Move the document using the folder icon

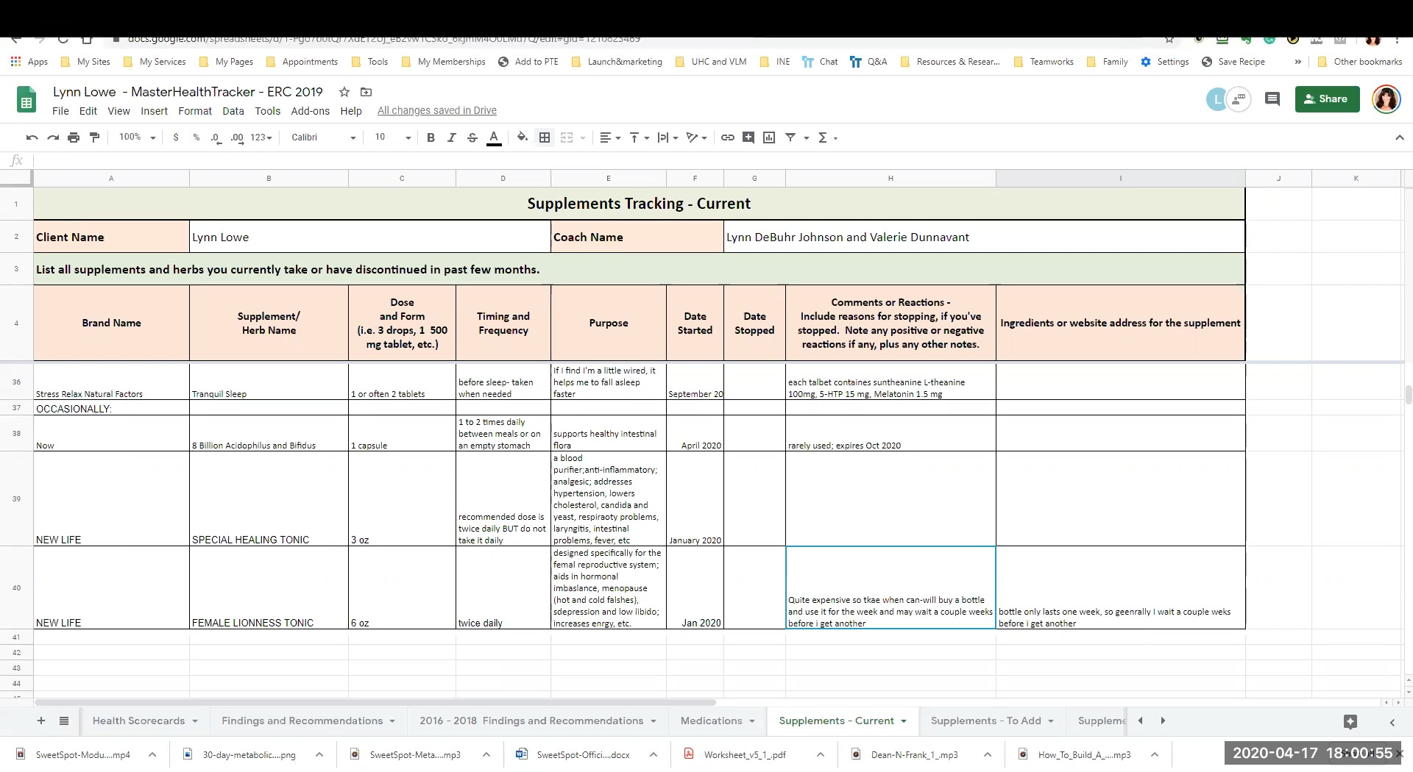[366, 92]
